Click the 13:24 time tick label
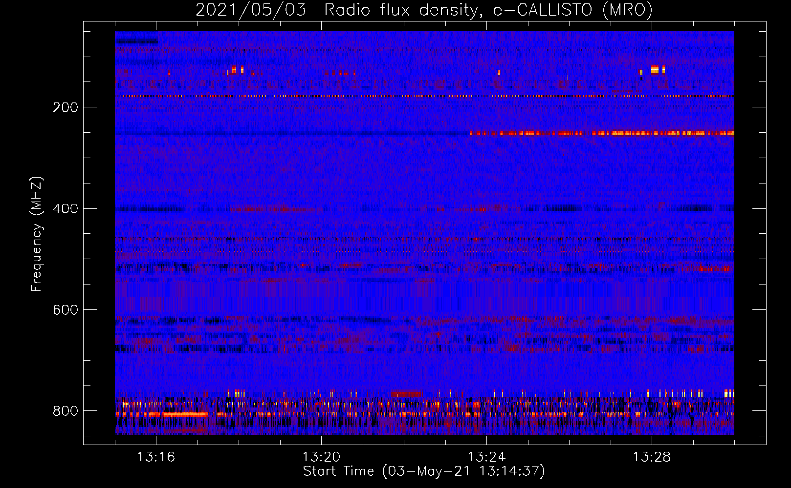 click(x=486, y=457)
